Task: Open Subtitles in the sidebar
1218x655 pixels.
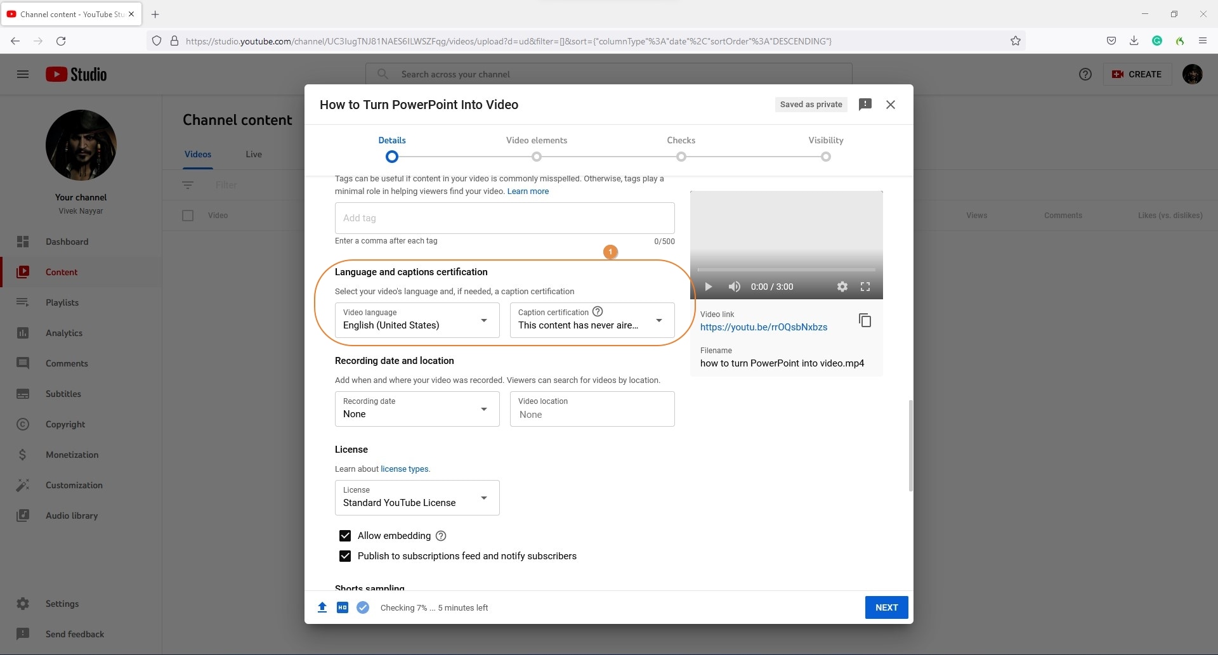Action: 81,394
